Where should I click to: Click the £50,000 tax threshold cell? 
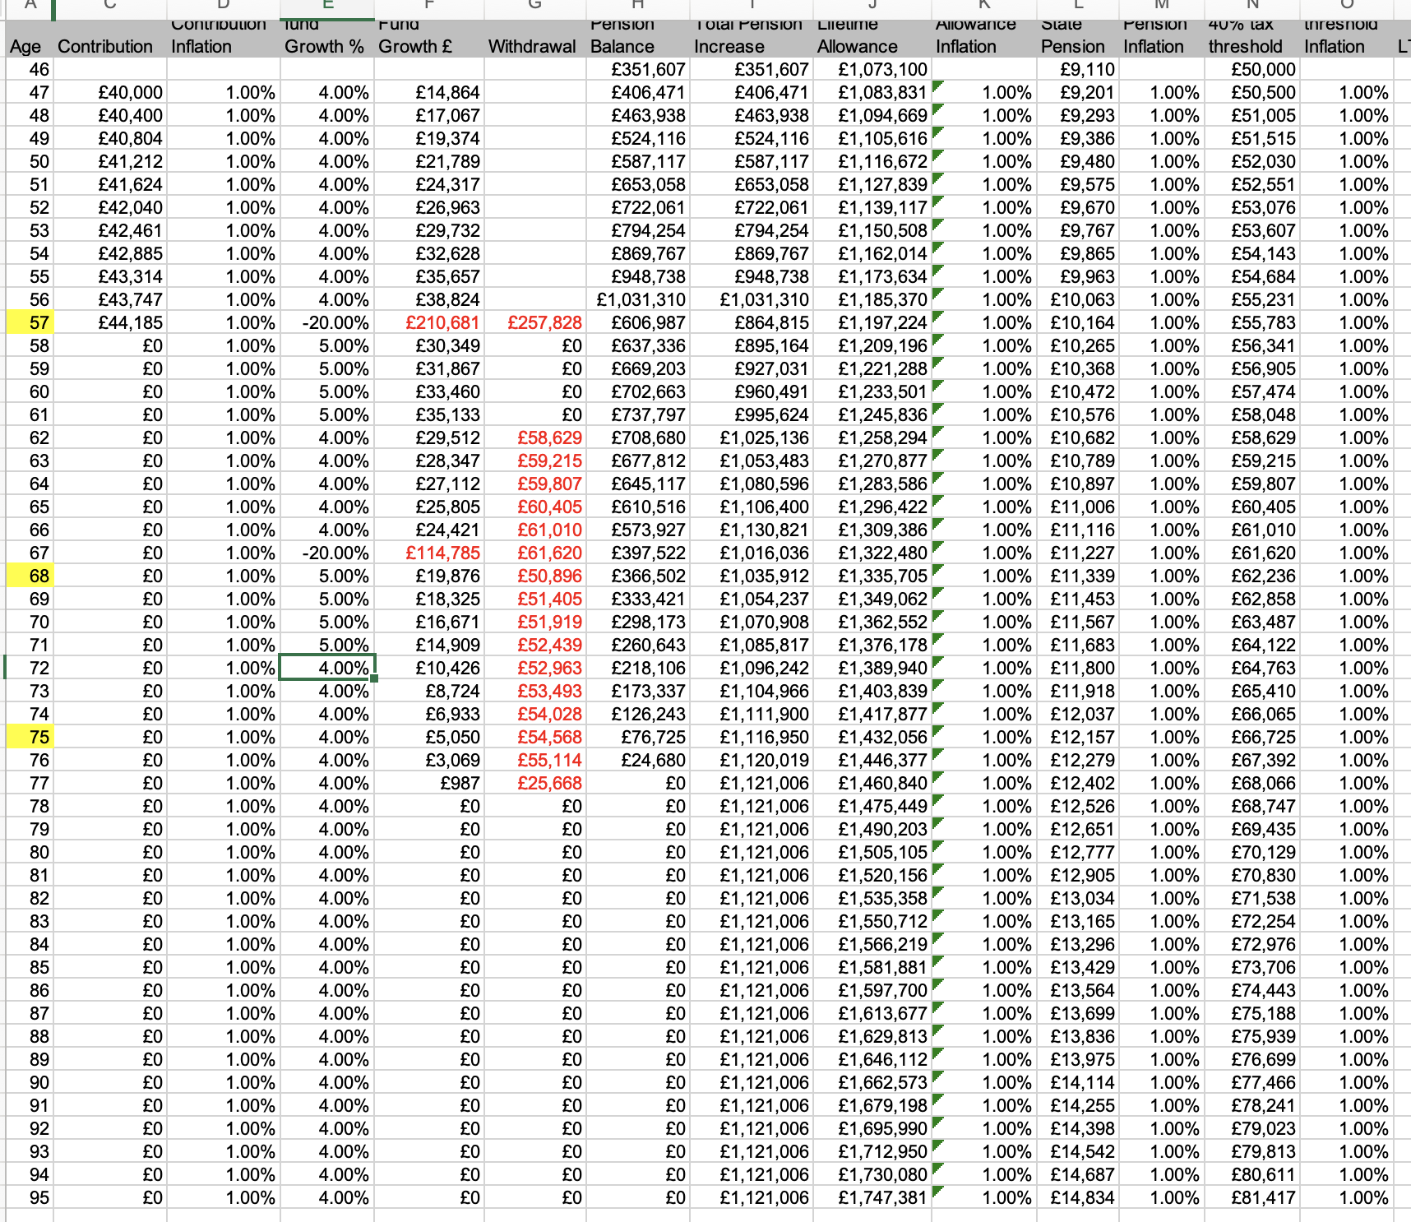point(1252,69)
